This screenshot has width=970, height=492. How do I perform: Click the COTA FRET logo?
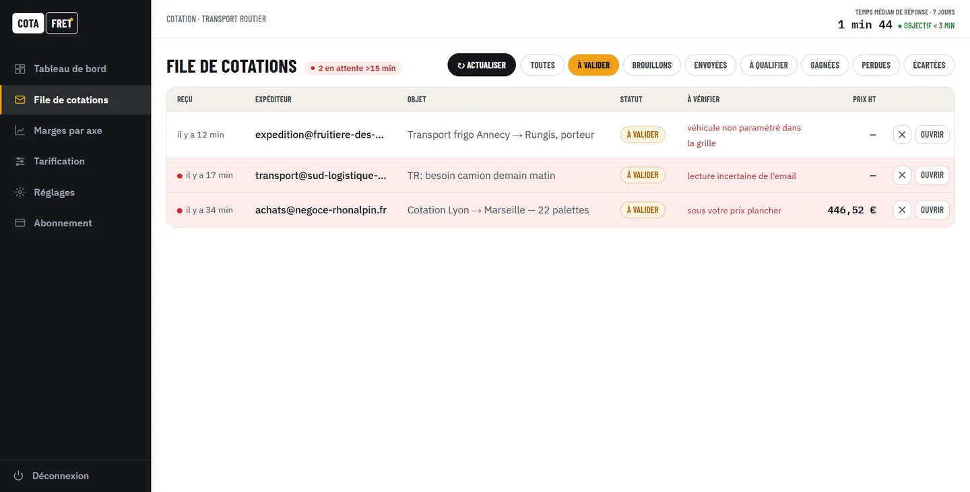45,24
